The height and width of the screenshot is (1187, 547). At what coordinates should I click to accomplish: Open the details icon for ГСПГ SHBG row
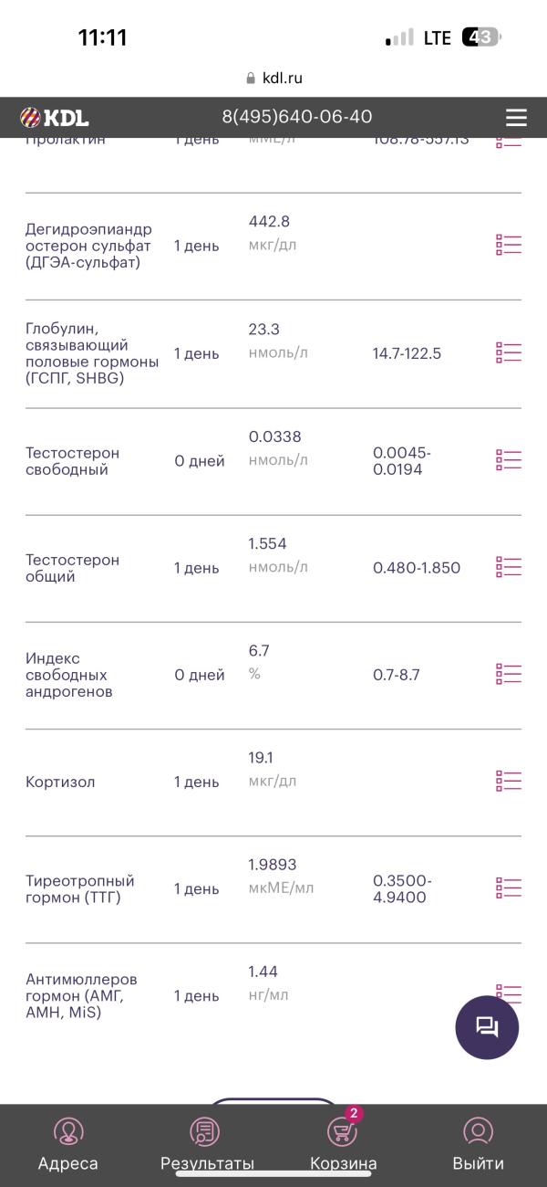(x=509, y=352)
